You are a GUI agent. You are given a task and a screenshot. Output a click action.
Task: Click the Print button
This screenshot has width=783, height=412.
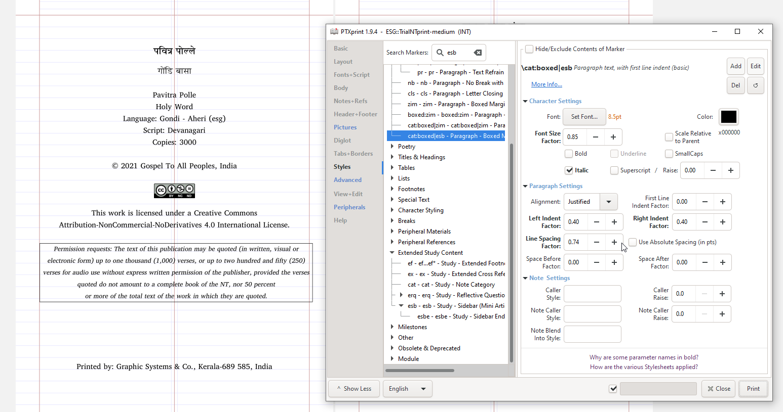click(753, 388)
